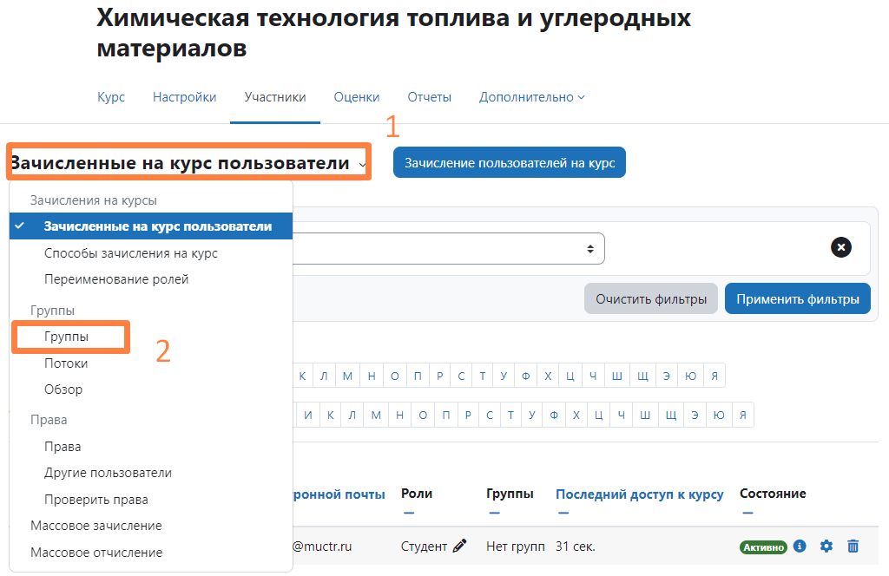The height and width of the screenshot is (576, 889).
Task: Edit the Студент role with pencil icon
Action: pyautogui.click(x=460, y=546)
